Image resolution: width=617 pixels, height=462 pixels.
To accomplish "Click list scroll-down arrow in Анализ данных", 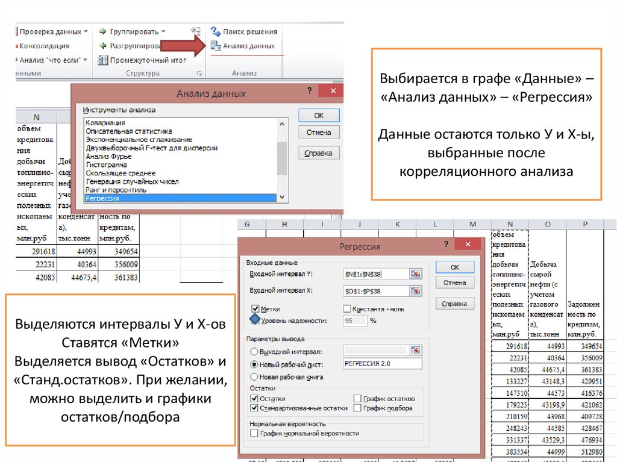I will coord(282,197).
